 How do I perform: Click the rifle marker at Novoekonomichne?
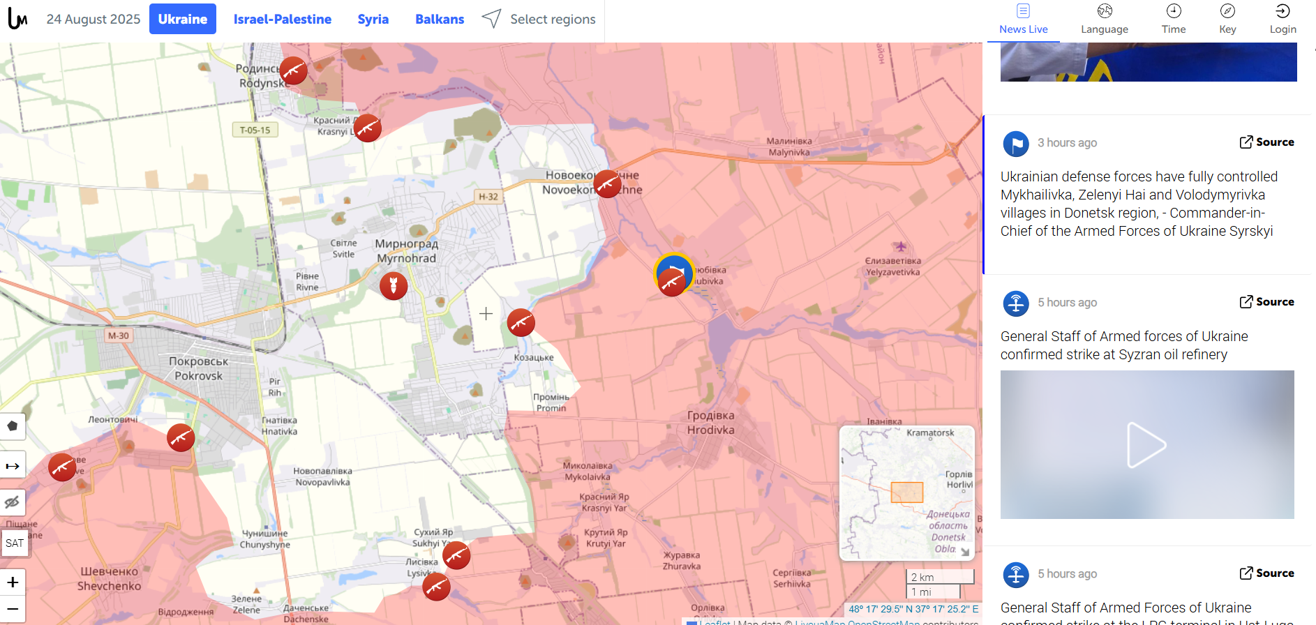(x=608, y=184)
